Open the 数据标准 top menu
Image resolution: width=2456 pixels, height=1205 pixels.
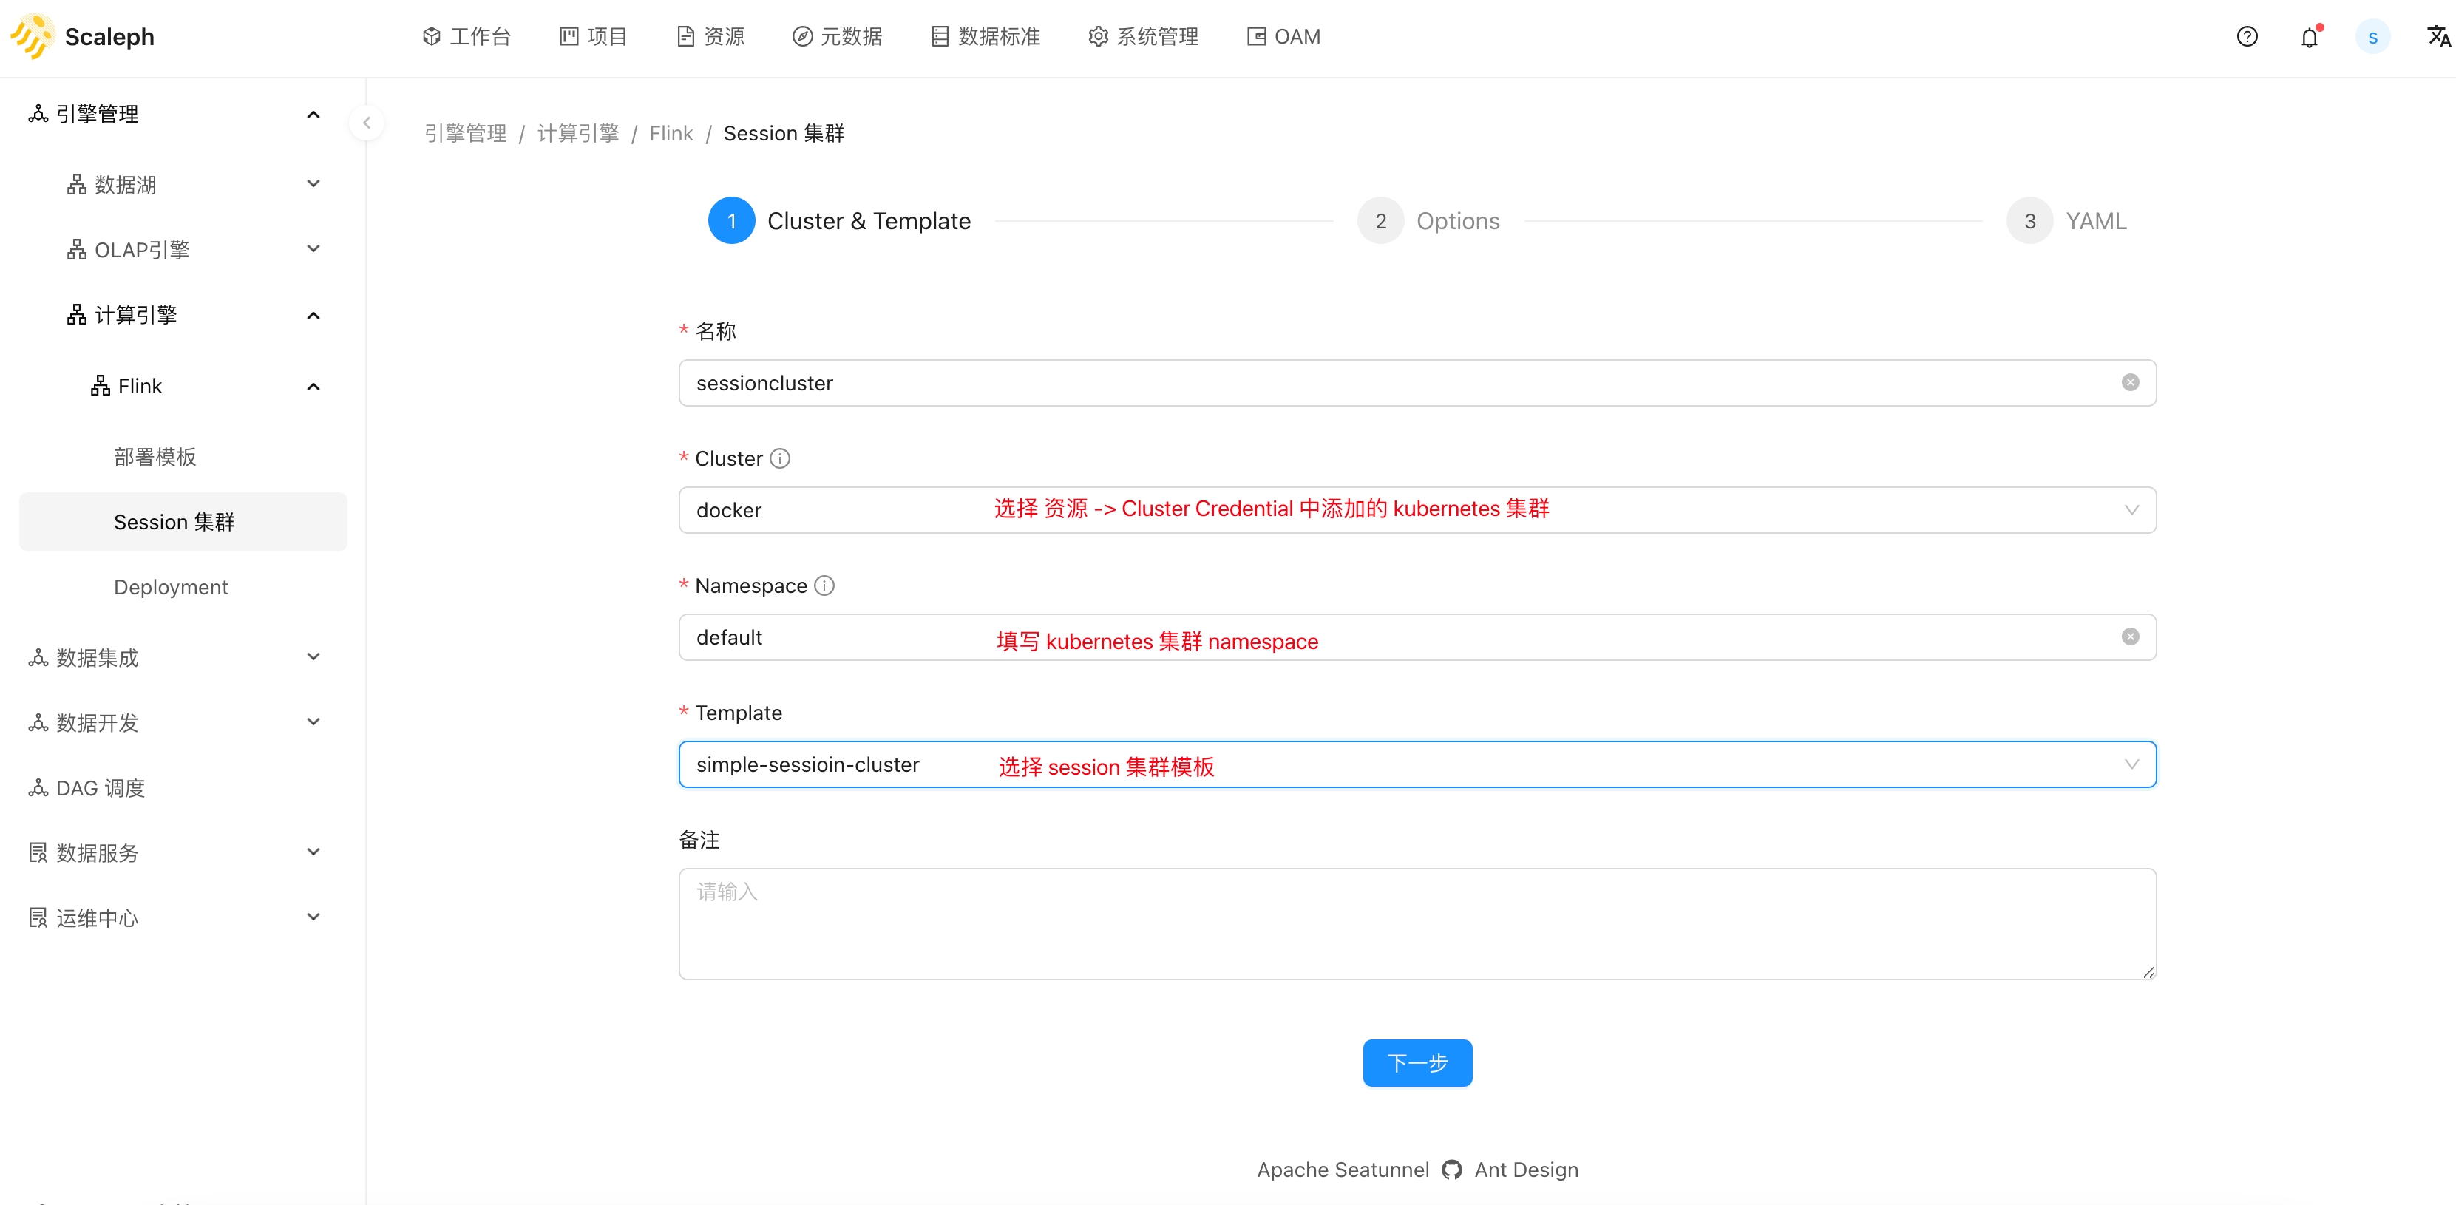pos(986,37)
